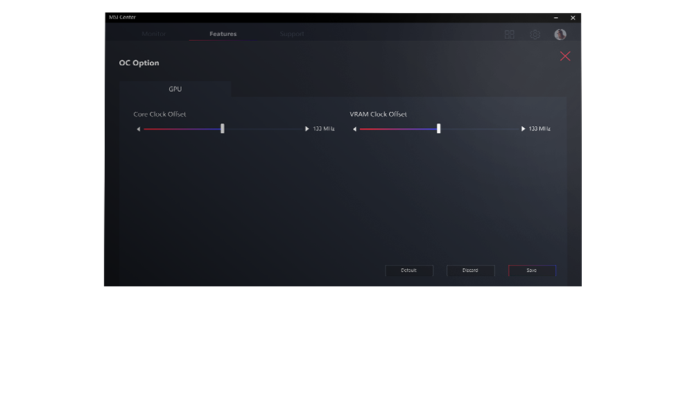
Task: Save the overclock settings
Action: [x=532, y=270]
